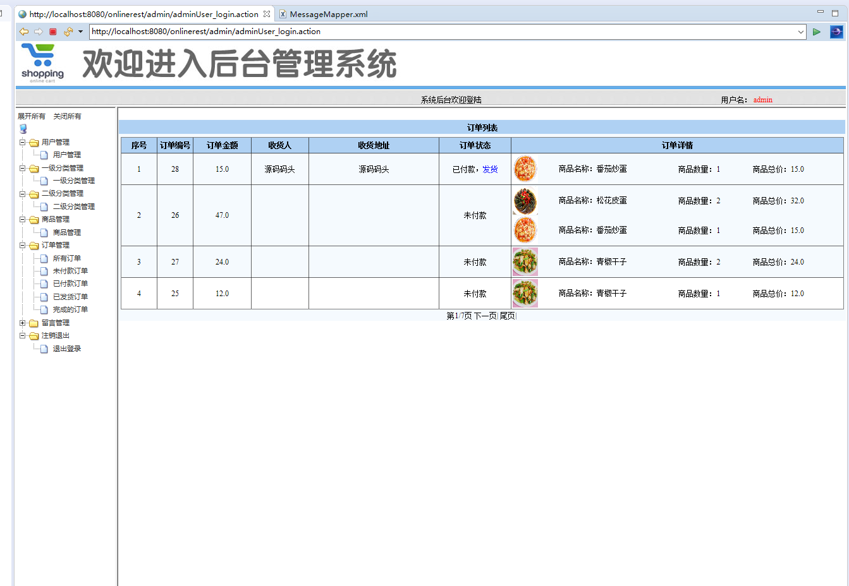849x586 pixels.
Task: Click the browser forward navigation arrow
Action: coord(38,32)
